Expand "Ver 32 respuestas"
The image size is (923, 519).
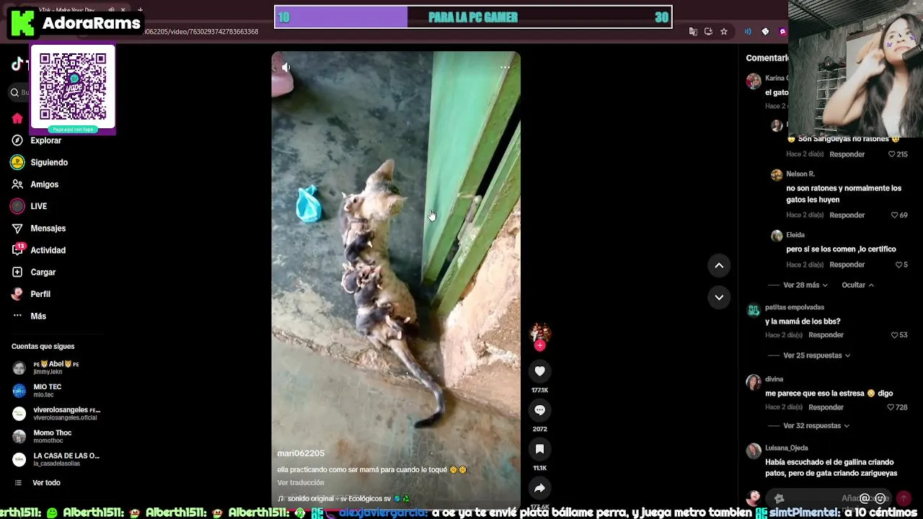816,426
